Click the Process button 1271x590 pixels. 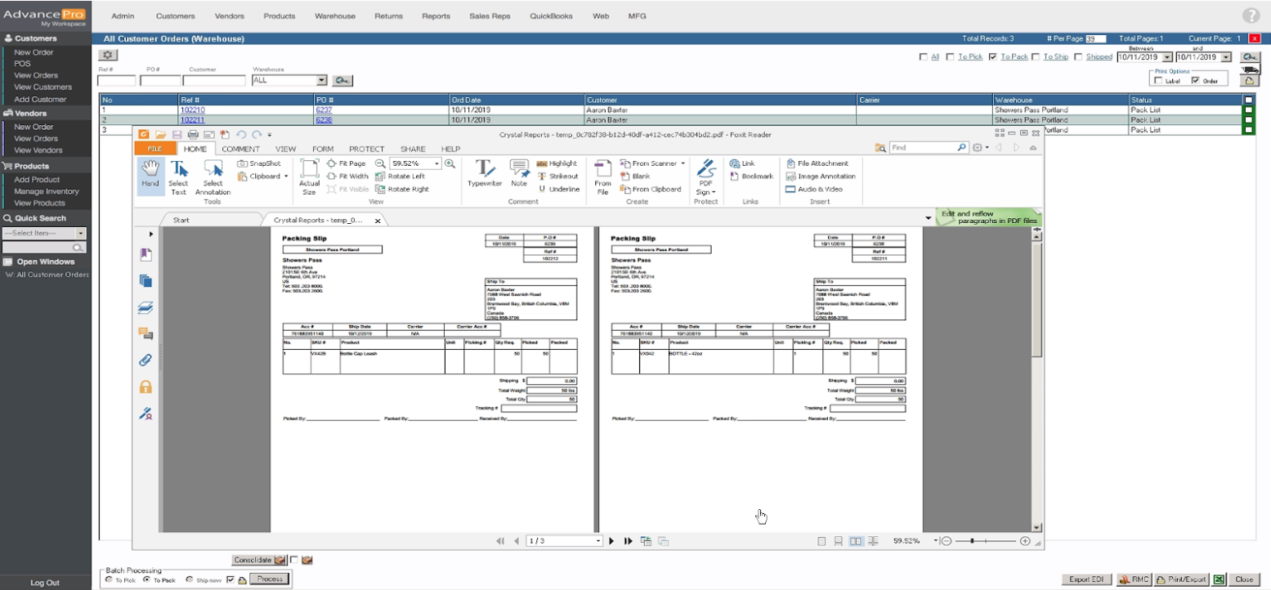tap(269, 579)
